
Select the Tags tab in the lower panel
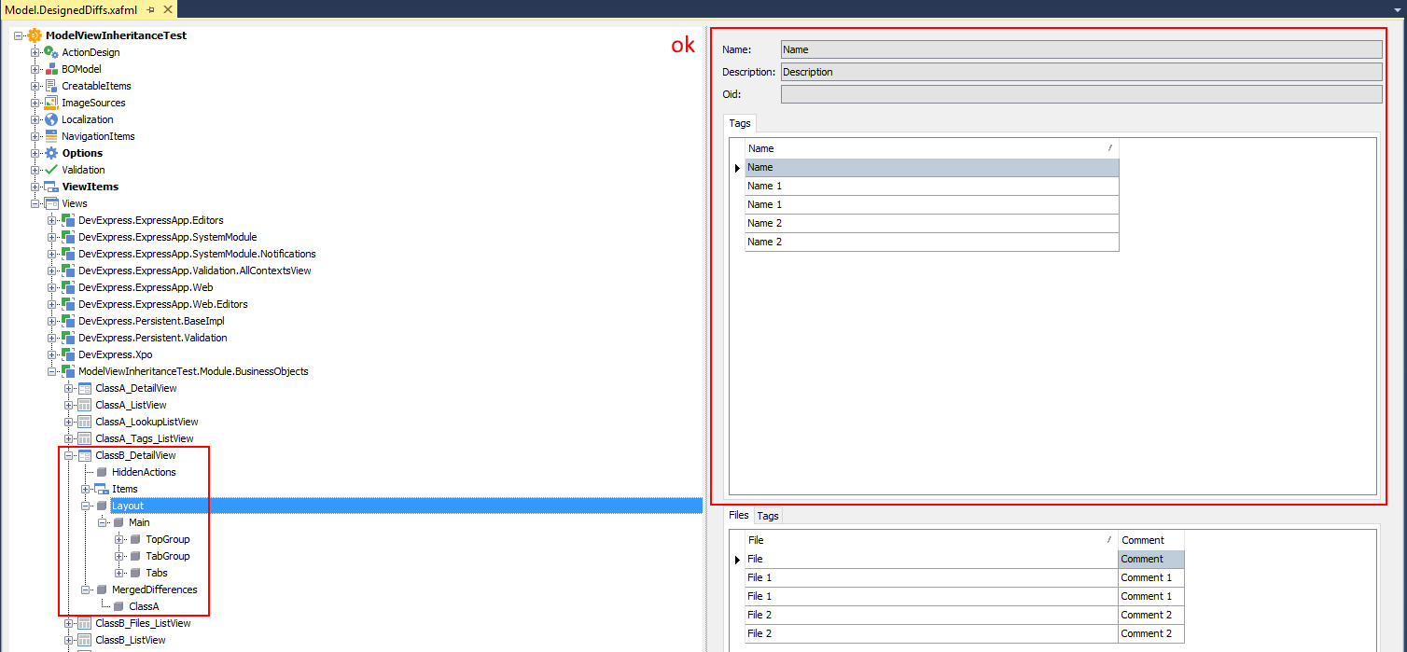768,515
